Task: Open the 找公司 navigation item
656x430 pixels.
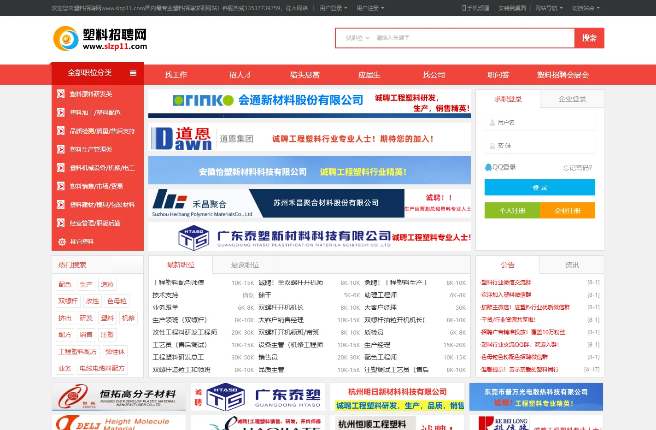Action: tap(434, 75)
